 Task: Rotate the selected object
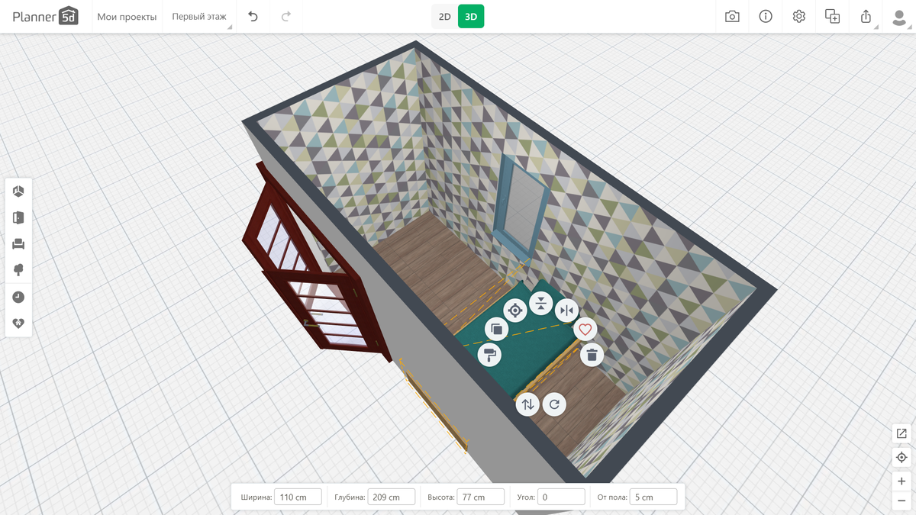(x=554, y=404)
